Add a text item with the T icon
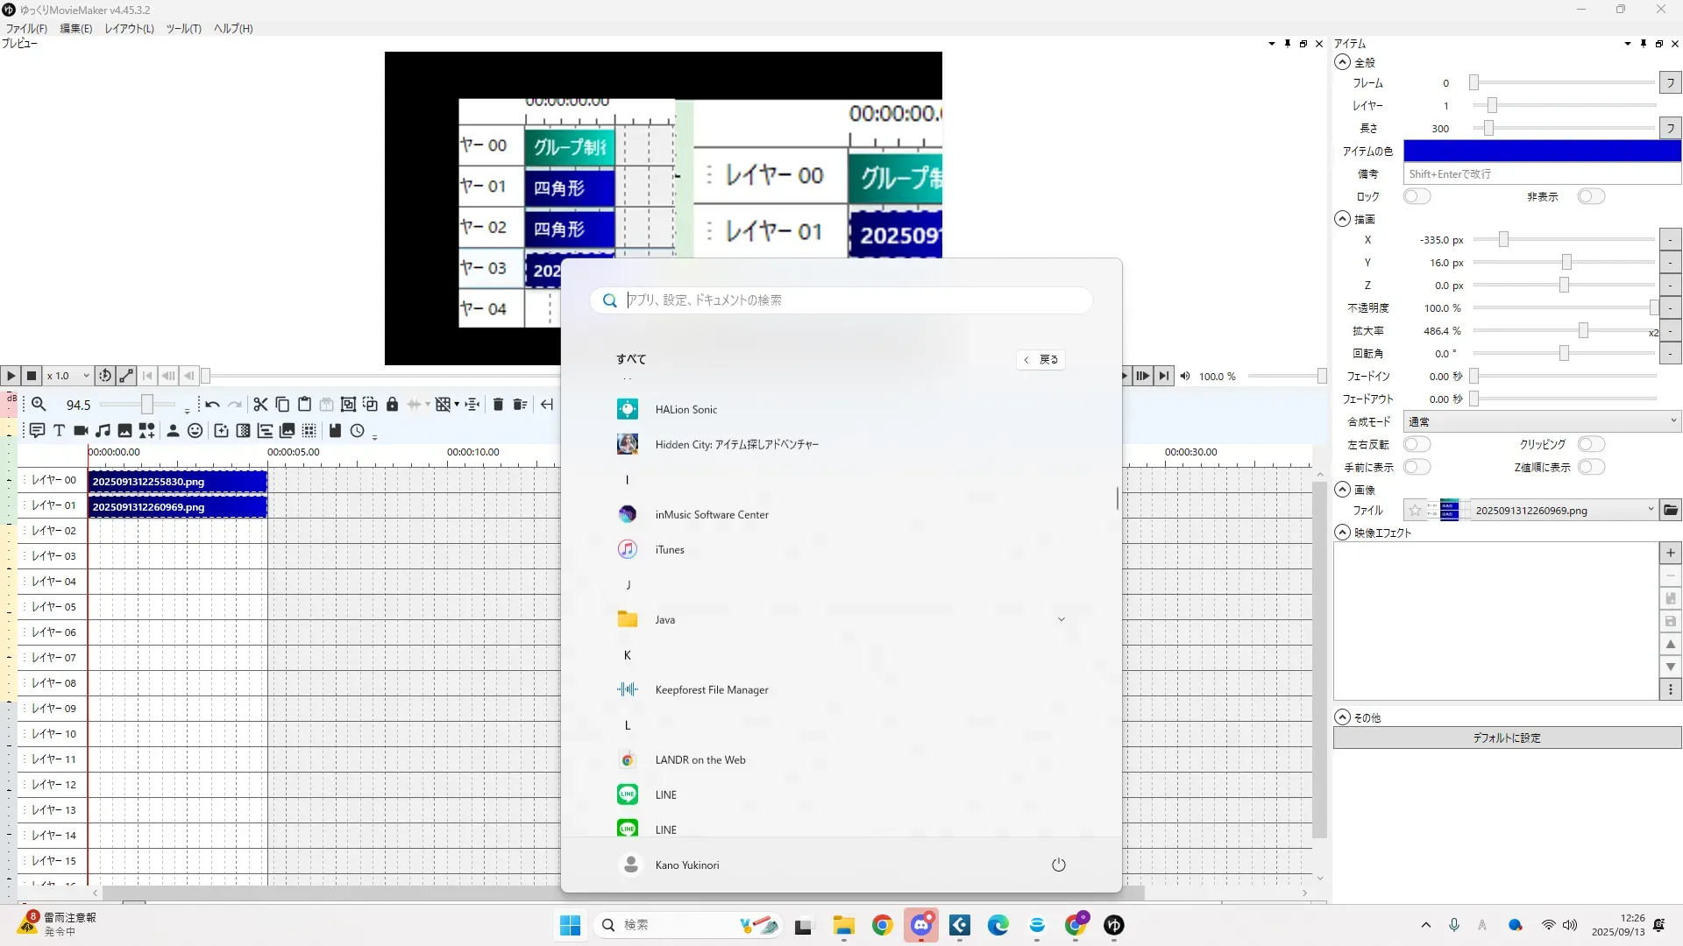The width and height of the screenshot is (1683, 946). pos(59,430)
